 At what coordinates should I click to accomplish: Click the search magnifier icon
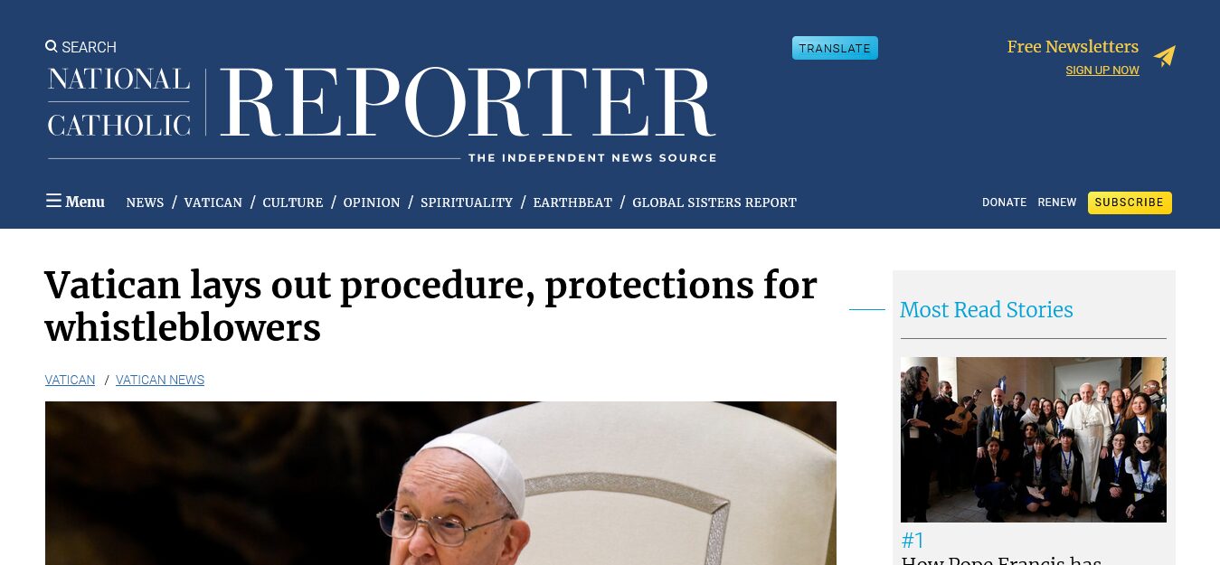pyautogui.click(x=52, y=46)
